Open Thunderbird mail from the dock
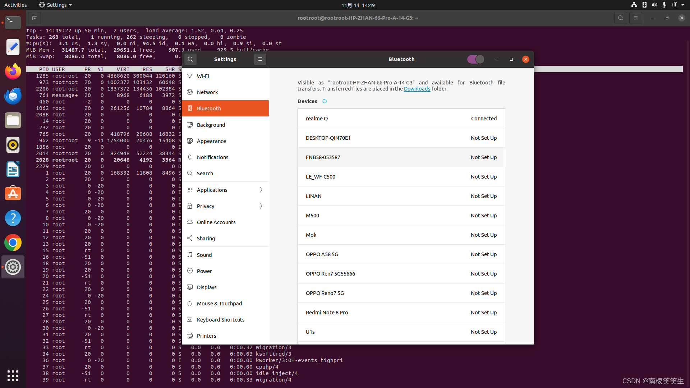Viewport: 690px width, 388px height. point(13,96)
